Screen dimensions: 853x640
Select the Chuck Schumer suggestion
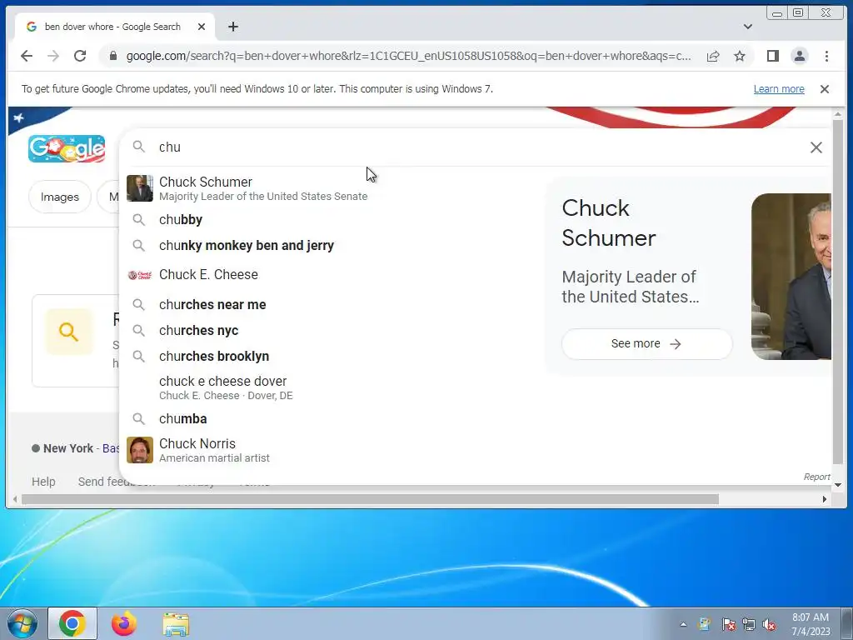click(332, 188)
